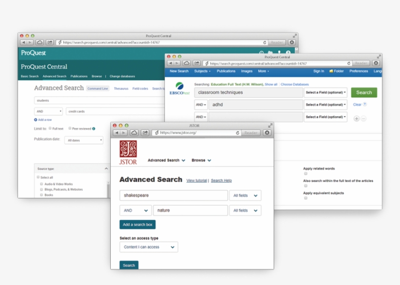Open the All fields dropdown in JSTOR
Image resolution: width=400 pixels, height=285 pixels.
245,195
